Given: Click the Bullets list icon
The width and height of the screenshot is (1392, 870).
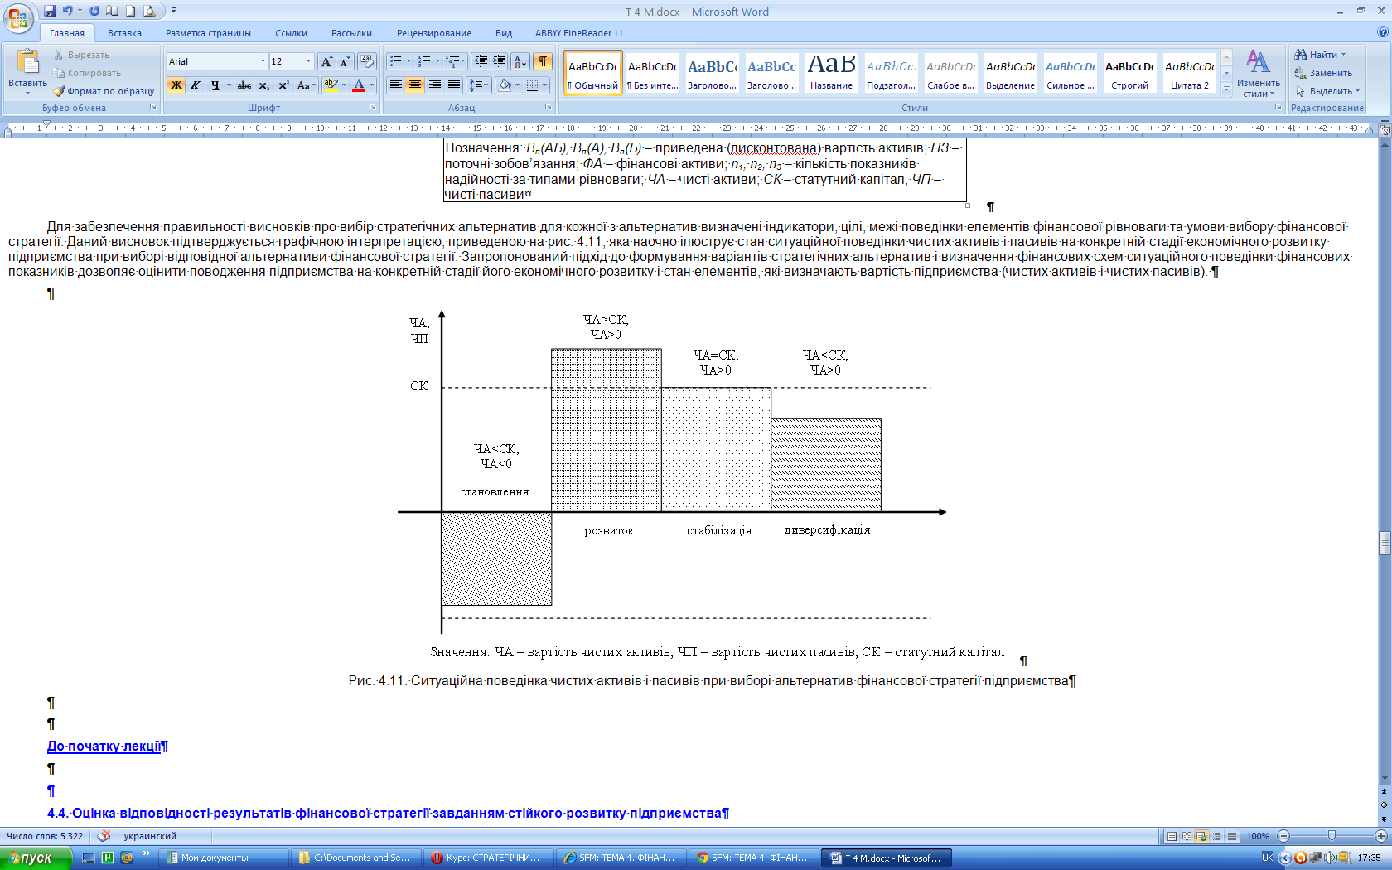Looking at the screenshot, I should pyautogui.click(x=395, y=61).
